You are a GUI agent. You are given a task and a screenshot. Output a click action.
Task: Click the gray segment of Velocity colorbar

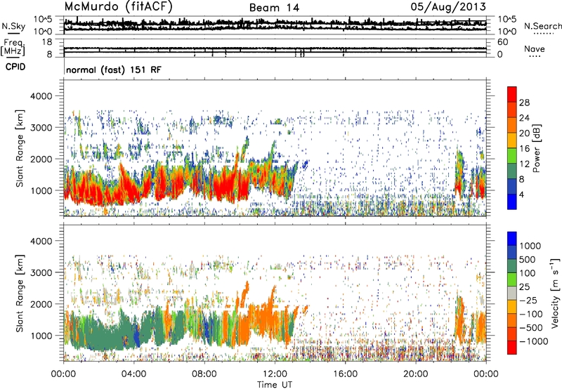pyautogui.click(x=512, y=293)
